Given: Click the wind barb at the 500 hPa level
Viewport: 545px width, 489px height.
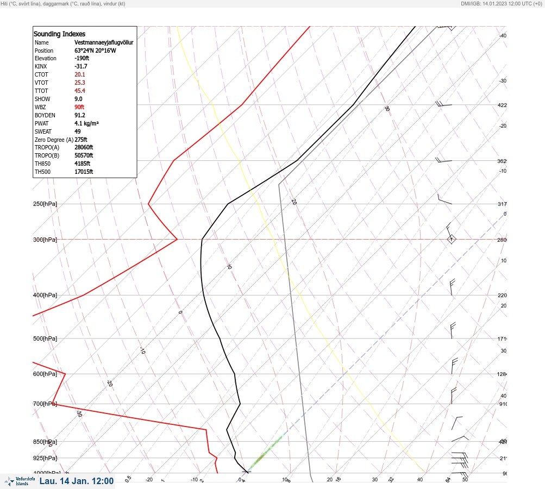Looking at the screenshot, I should click(453, 330).
